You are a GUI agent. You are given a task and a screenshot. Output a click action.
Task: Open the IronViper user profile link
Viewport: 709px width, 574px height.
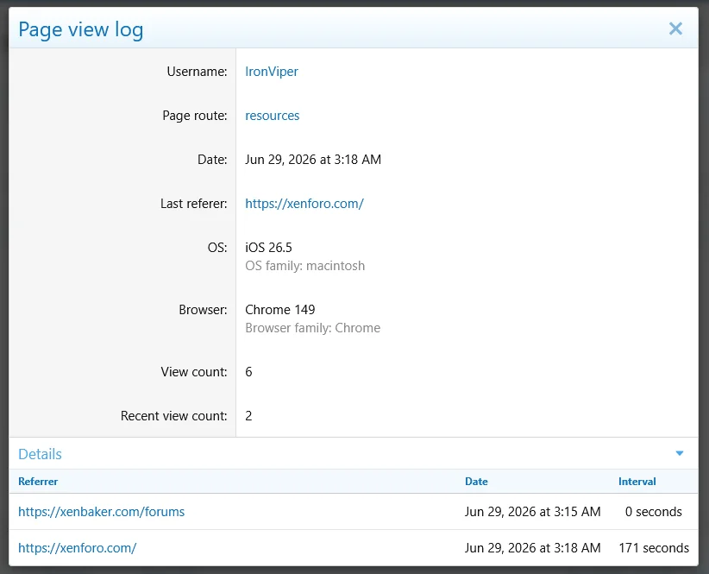(272, 72)
